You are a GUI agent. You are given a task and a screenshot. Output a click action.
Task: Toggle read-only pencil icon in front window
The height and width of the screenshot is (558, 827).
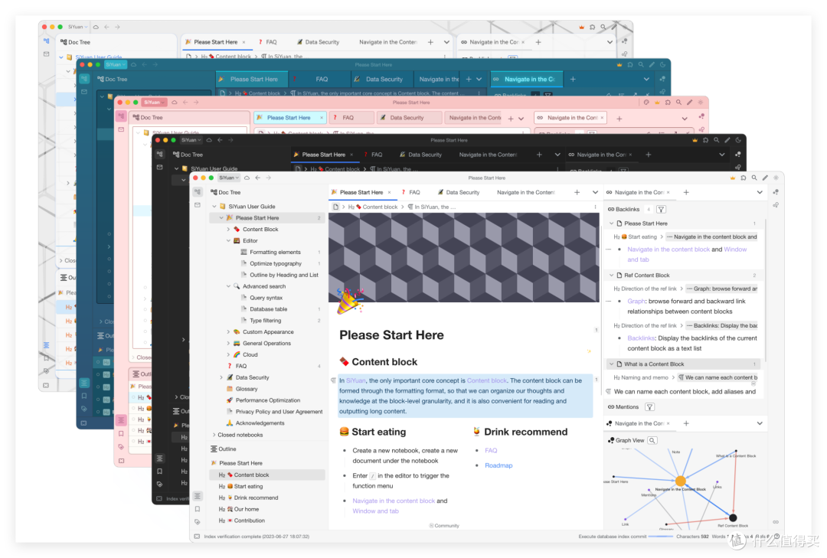pyautogui.click(x=765, y=178)
